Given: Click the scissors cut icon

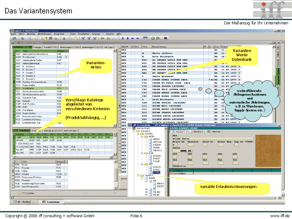Looking at the screenshot, I should [x=64, y=38].
